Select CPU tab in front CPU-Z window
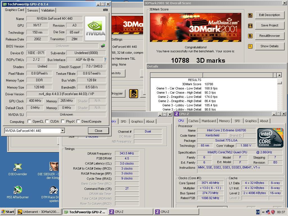 (x=181, y=121)
